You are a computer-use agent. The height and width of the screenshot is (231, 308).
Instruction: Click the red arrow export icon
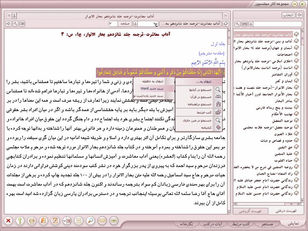(69, 221)
